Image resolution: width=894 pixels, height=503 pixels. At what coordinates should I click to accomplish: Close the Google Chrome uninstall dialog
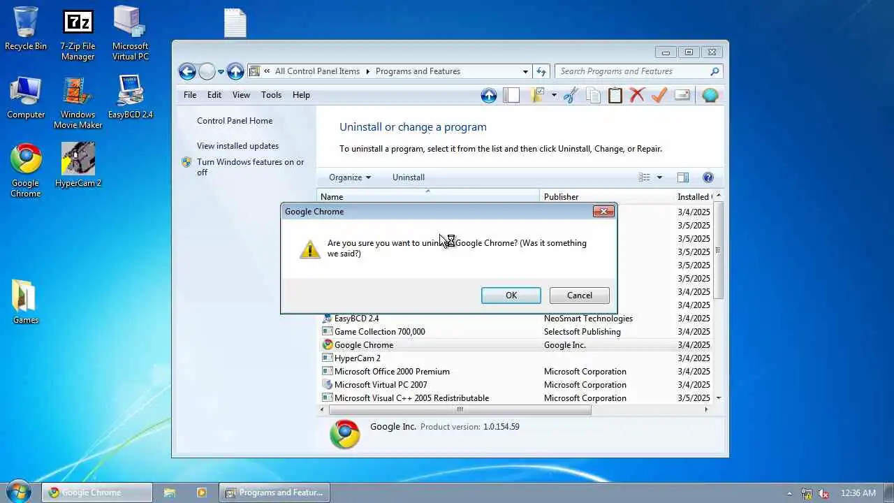603,212
